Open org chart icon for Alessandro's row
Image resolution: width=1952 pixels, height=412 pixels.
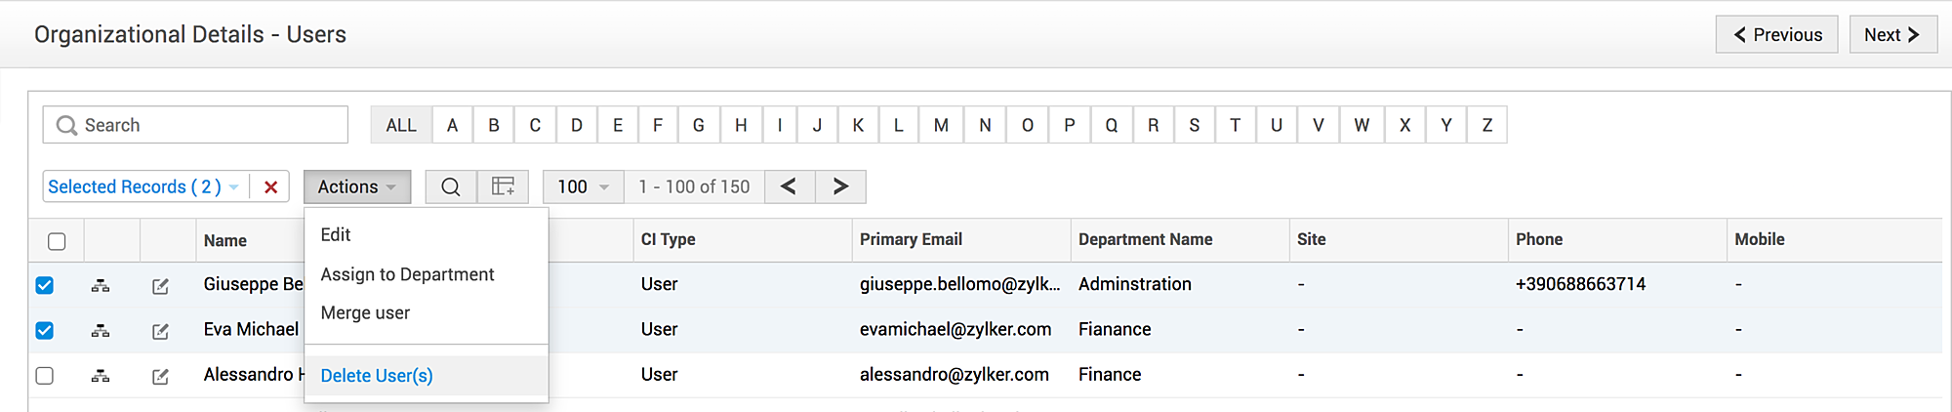pos(101,376)
